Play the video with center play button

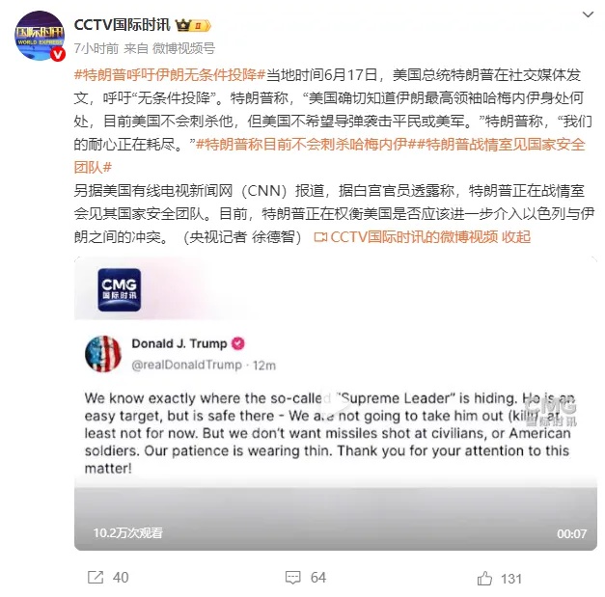point(336,404)
